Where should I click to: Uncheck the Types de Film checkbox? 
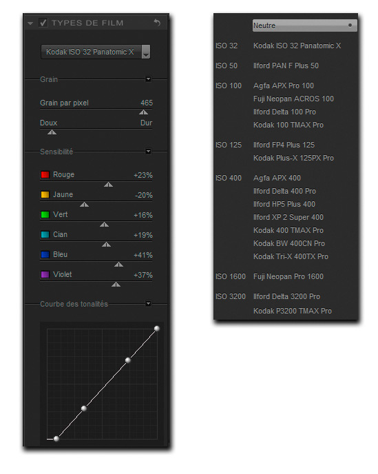[43, 23]
